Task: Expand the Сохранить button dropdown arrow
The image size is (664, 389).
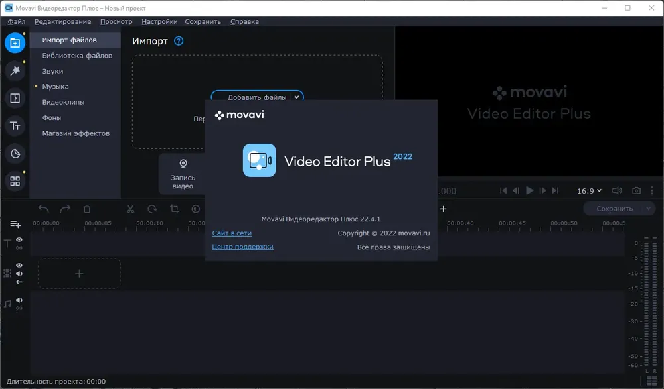Action: 648,209
